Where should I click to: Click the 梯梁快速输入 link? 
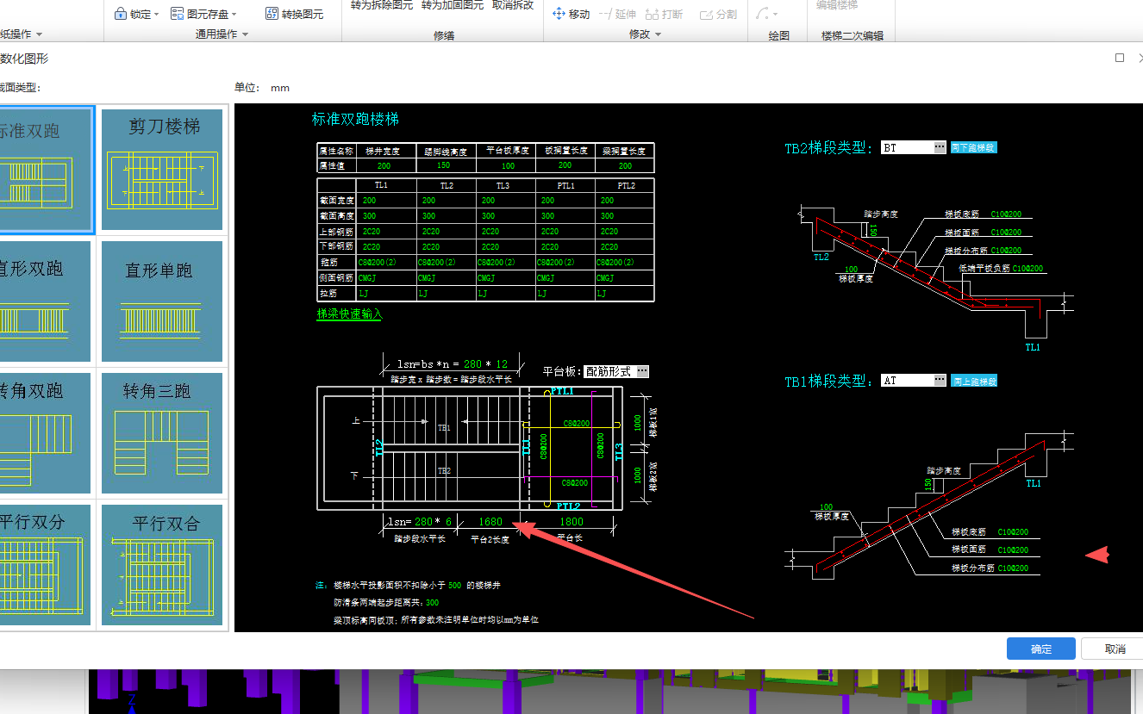(x=349, y=314)
